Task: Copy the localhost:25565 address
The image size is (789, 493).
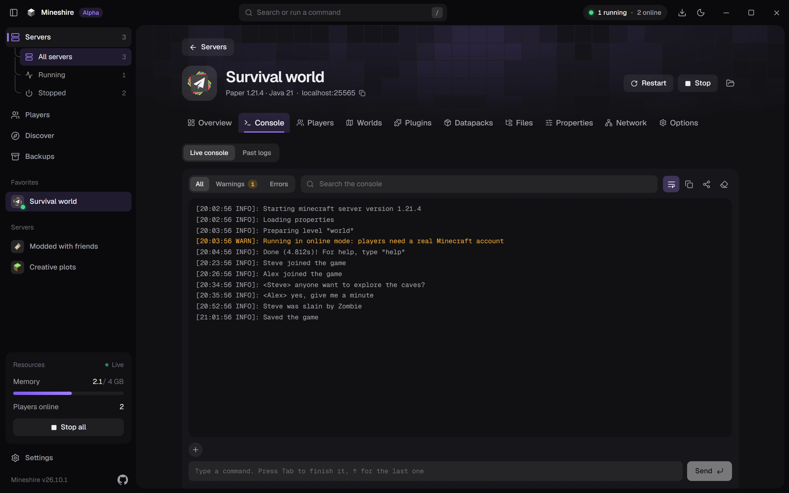Action: tap(362, 93)
